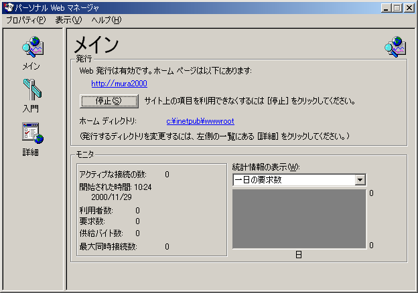Minimize the パーソナル Web マネージャ window
This screenshot has width=418, height=293.
coord(386,8)
